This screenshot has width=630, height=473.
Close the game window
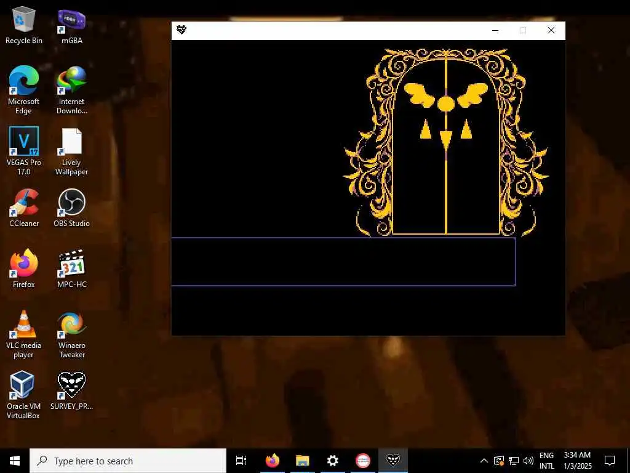coord(551,31)
